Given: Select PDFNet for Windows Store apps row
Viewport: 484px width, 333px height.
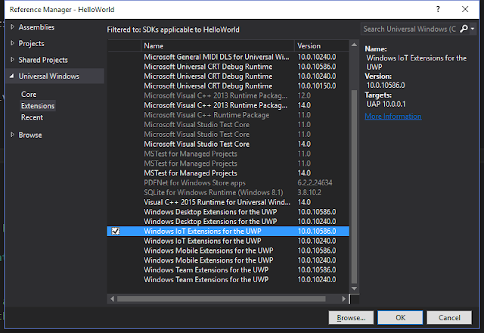Looking at the screenshot, I should click(x=228, y=182).
